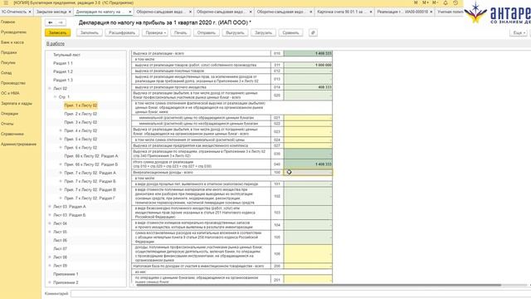Switch to the Закрытие месяца tab
The height and width of the screenshot is (299, 531).
point(51,12)
